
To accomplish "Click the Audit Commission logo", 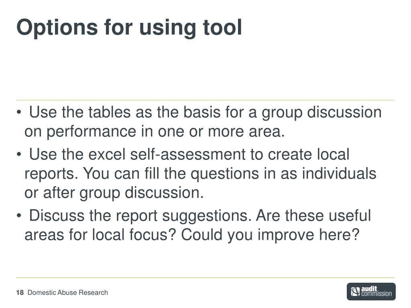I will [x=371, y=292].
